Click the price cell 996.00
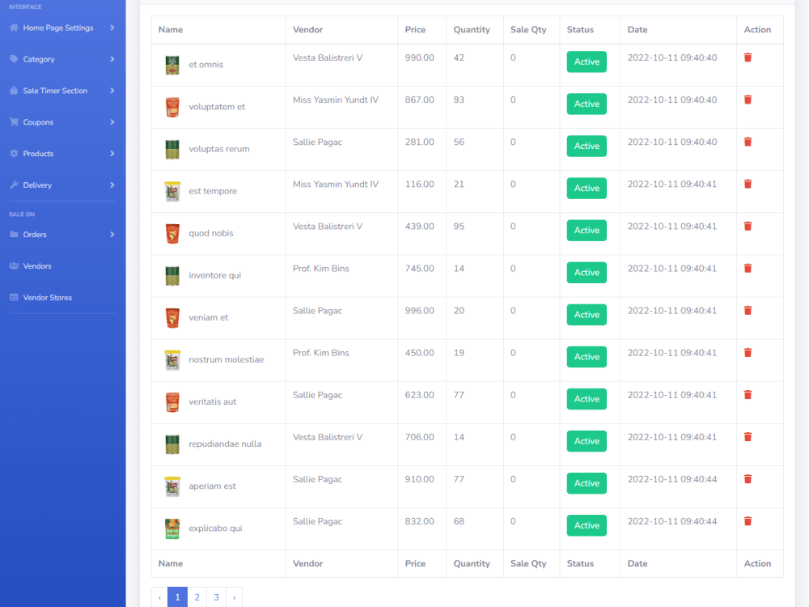The height and width of the screenshot is (607, 809). [x=419, y=311]
